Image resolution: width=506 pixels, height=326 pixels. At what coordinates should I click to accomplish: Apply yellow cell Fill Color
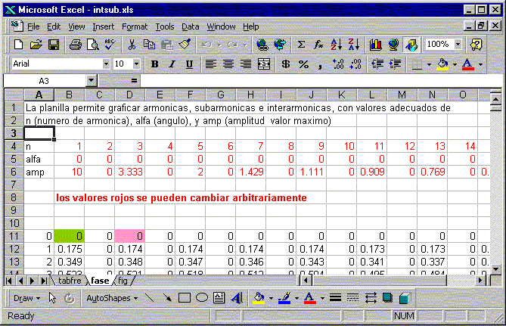point(442,64)
